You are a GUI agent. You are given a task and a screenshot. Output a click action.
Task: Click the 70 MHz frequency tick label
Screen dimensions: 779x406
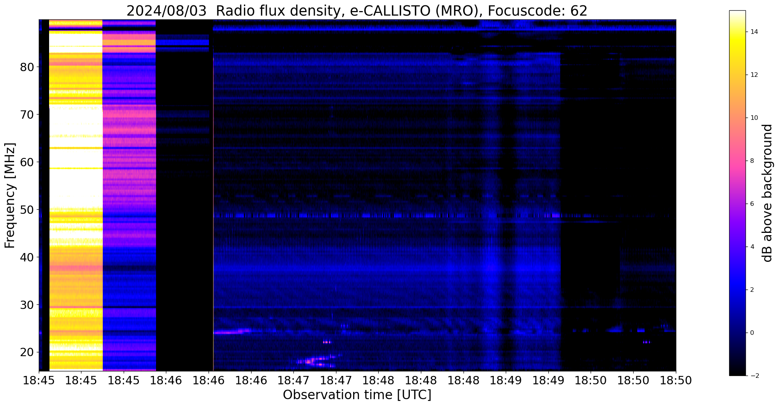pyautogui.click(x=27, y=115)
